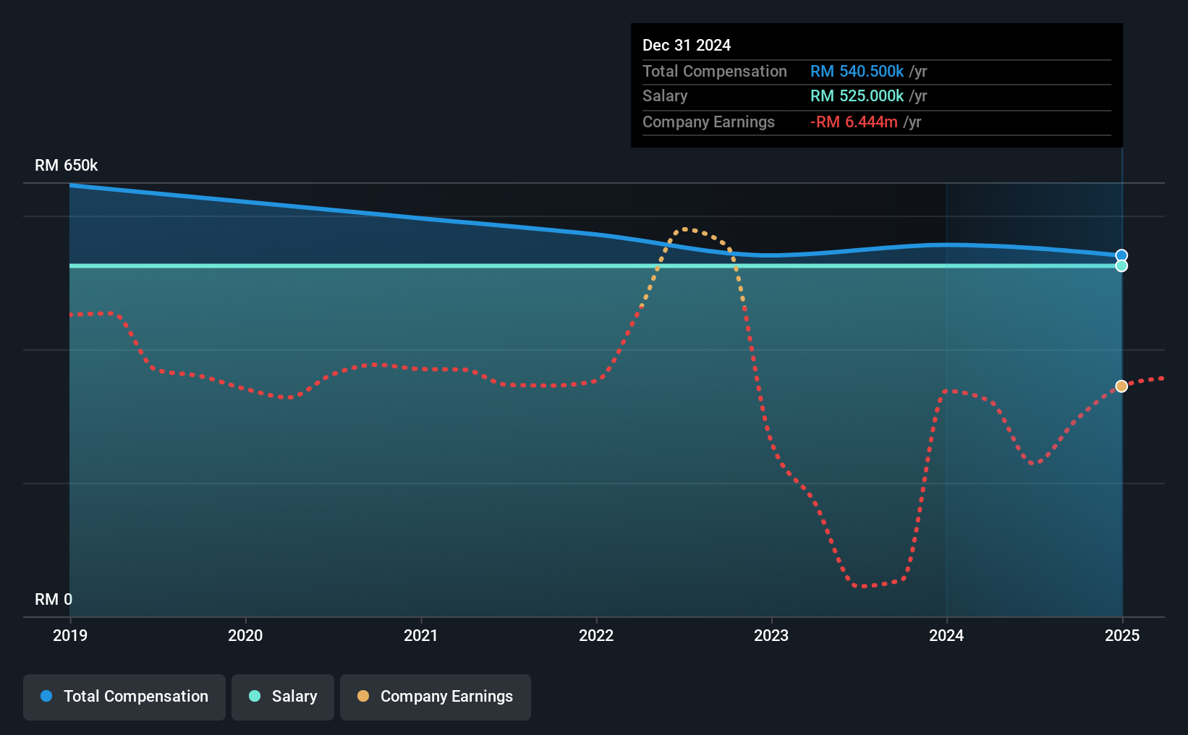Select the blue Total Compensation data point at 2025

click(x=1121, y=255)
